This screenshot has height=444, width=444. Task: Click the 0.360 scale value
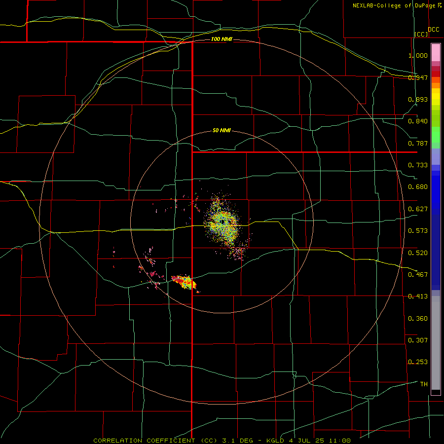tap(418, 318)
